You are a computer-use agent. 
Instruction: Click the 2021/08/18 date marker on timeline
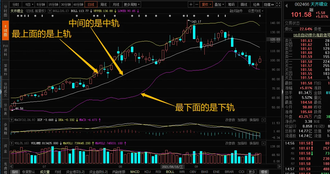(x=172, y=167)
